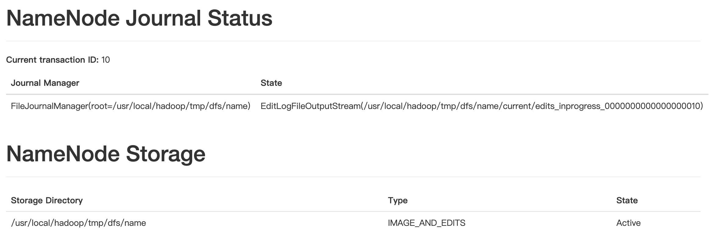The width and height of the screenshot is (720, 252).
Task: Click the Storage Directory column header
Action: 47,200
